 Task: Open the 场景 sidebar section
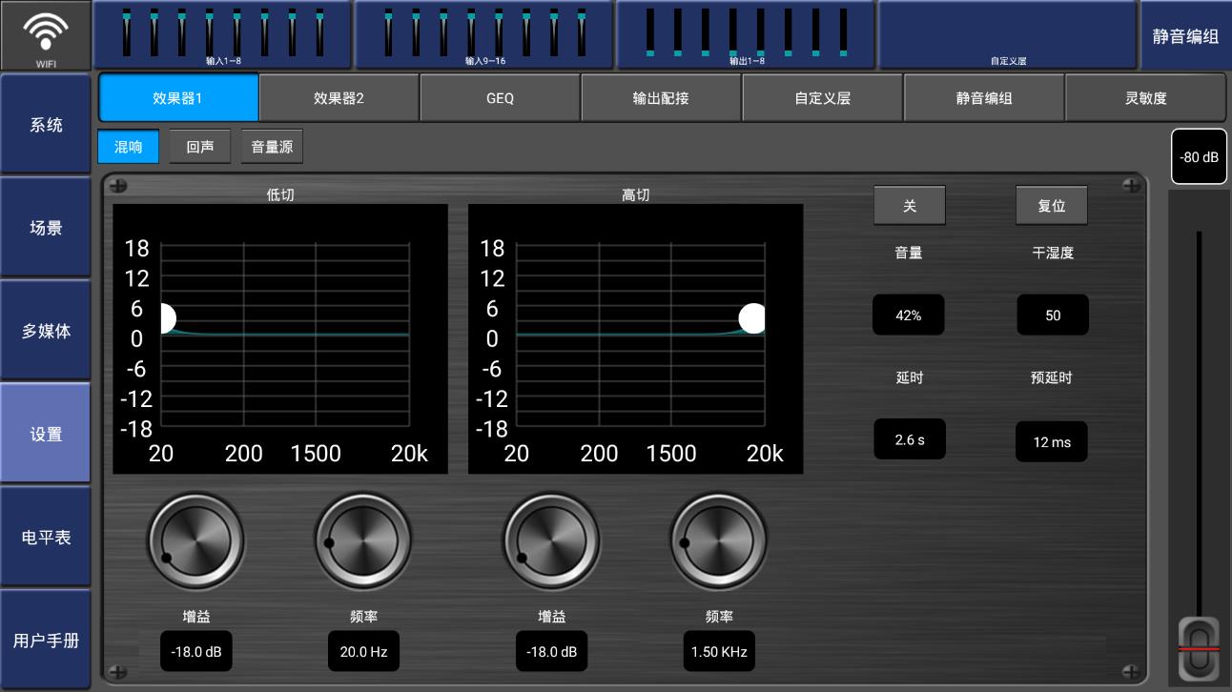pyautogui.click(x=46, y=228)
